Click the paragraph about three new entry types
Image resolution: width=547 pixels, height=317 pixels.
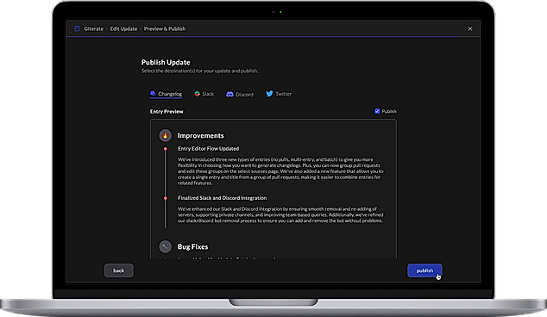tap(280, 171)
